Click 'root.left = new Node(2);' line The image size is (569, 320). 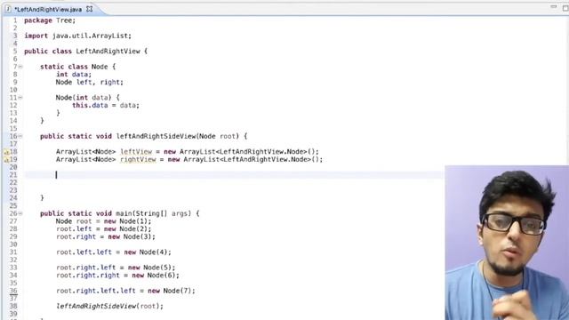click(x=103, y=229)
